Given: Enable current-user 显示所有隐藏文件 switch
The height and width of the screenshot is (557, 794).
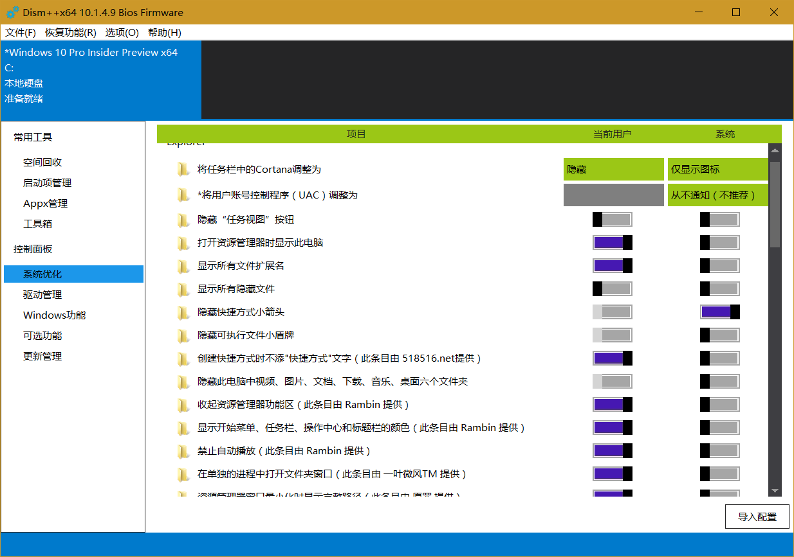Looking at the screenshot, I should 613,289.
